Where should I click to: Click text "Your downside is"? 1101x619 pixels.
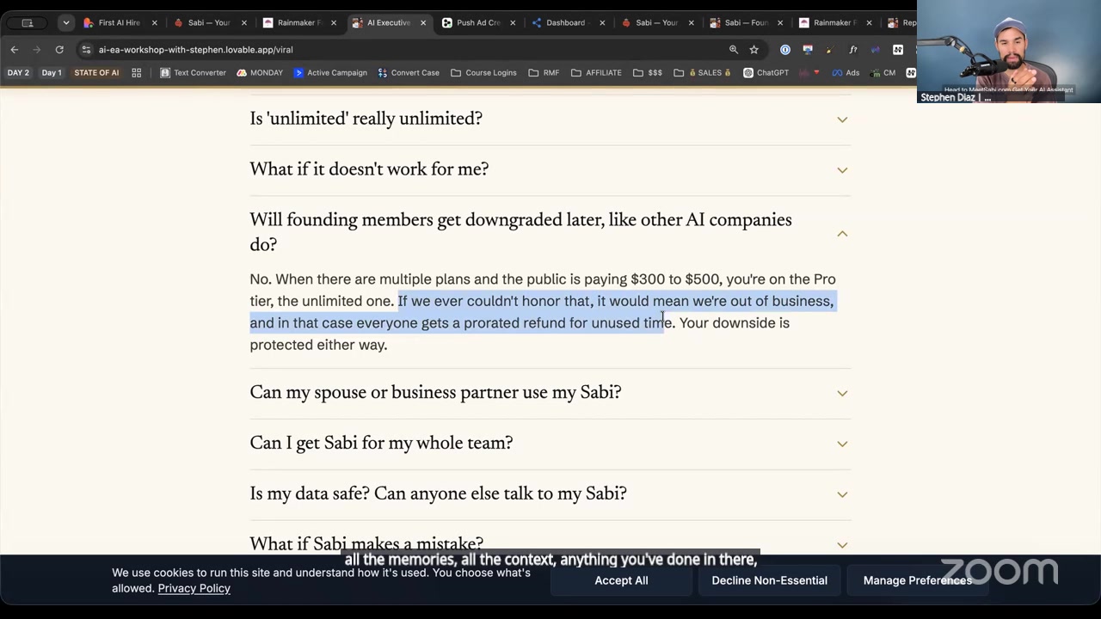click(x=735, y=323)
